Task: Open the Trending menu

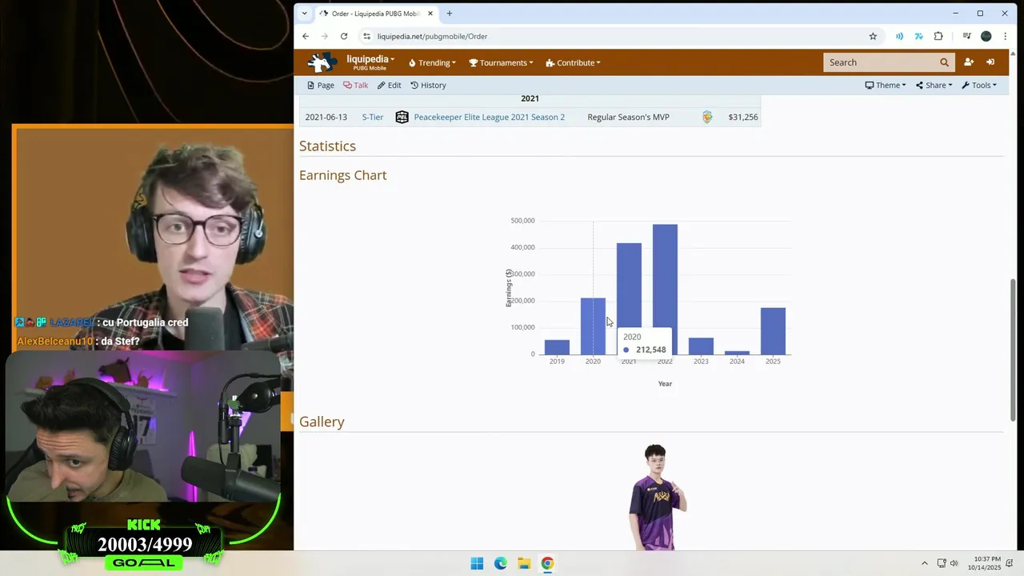Action: [x=432, y=62]
